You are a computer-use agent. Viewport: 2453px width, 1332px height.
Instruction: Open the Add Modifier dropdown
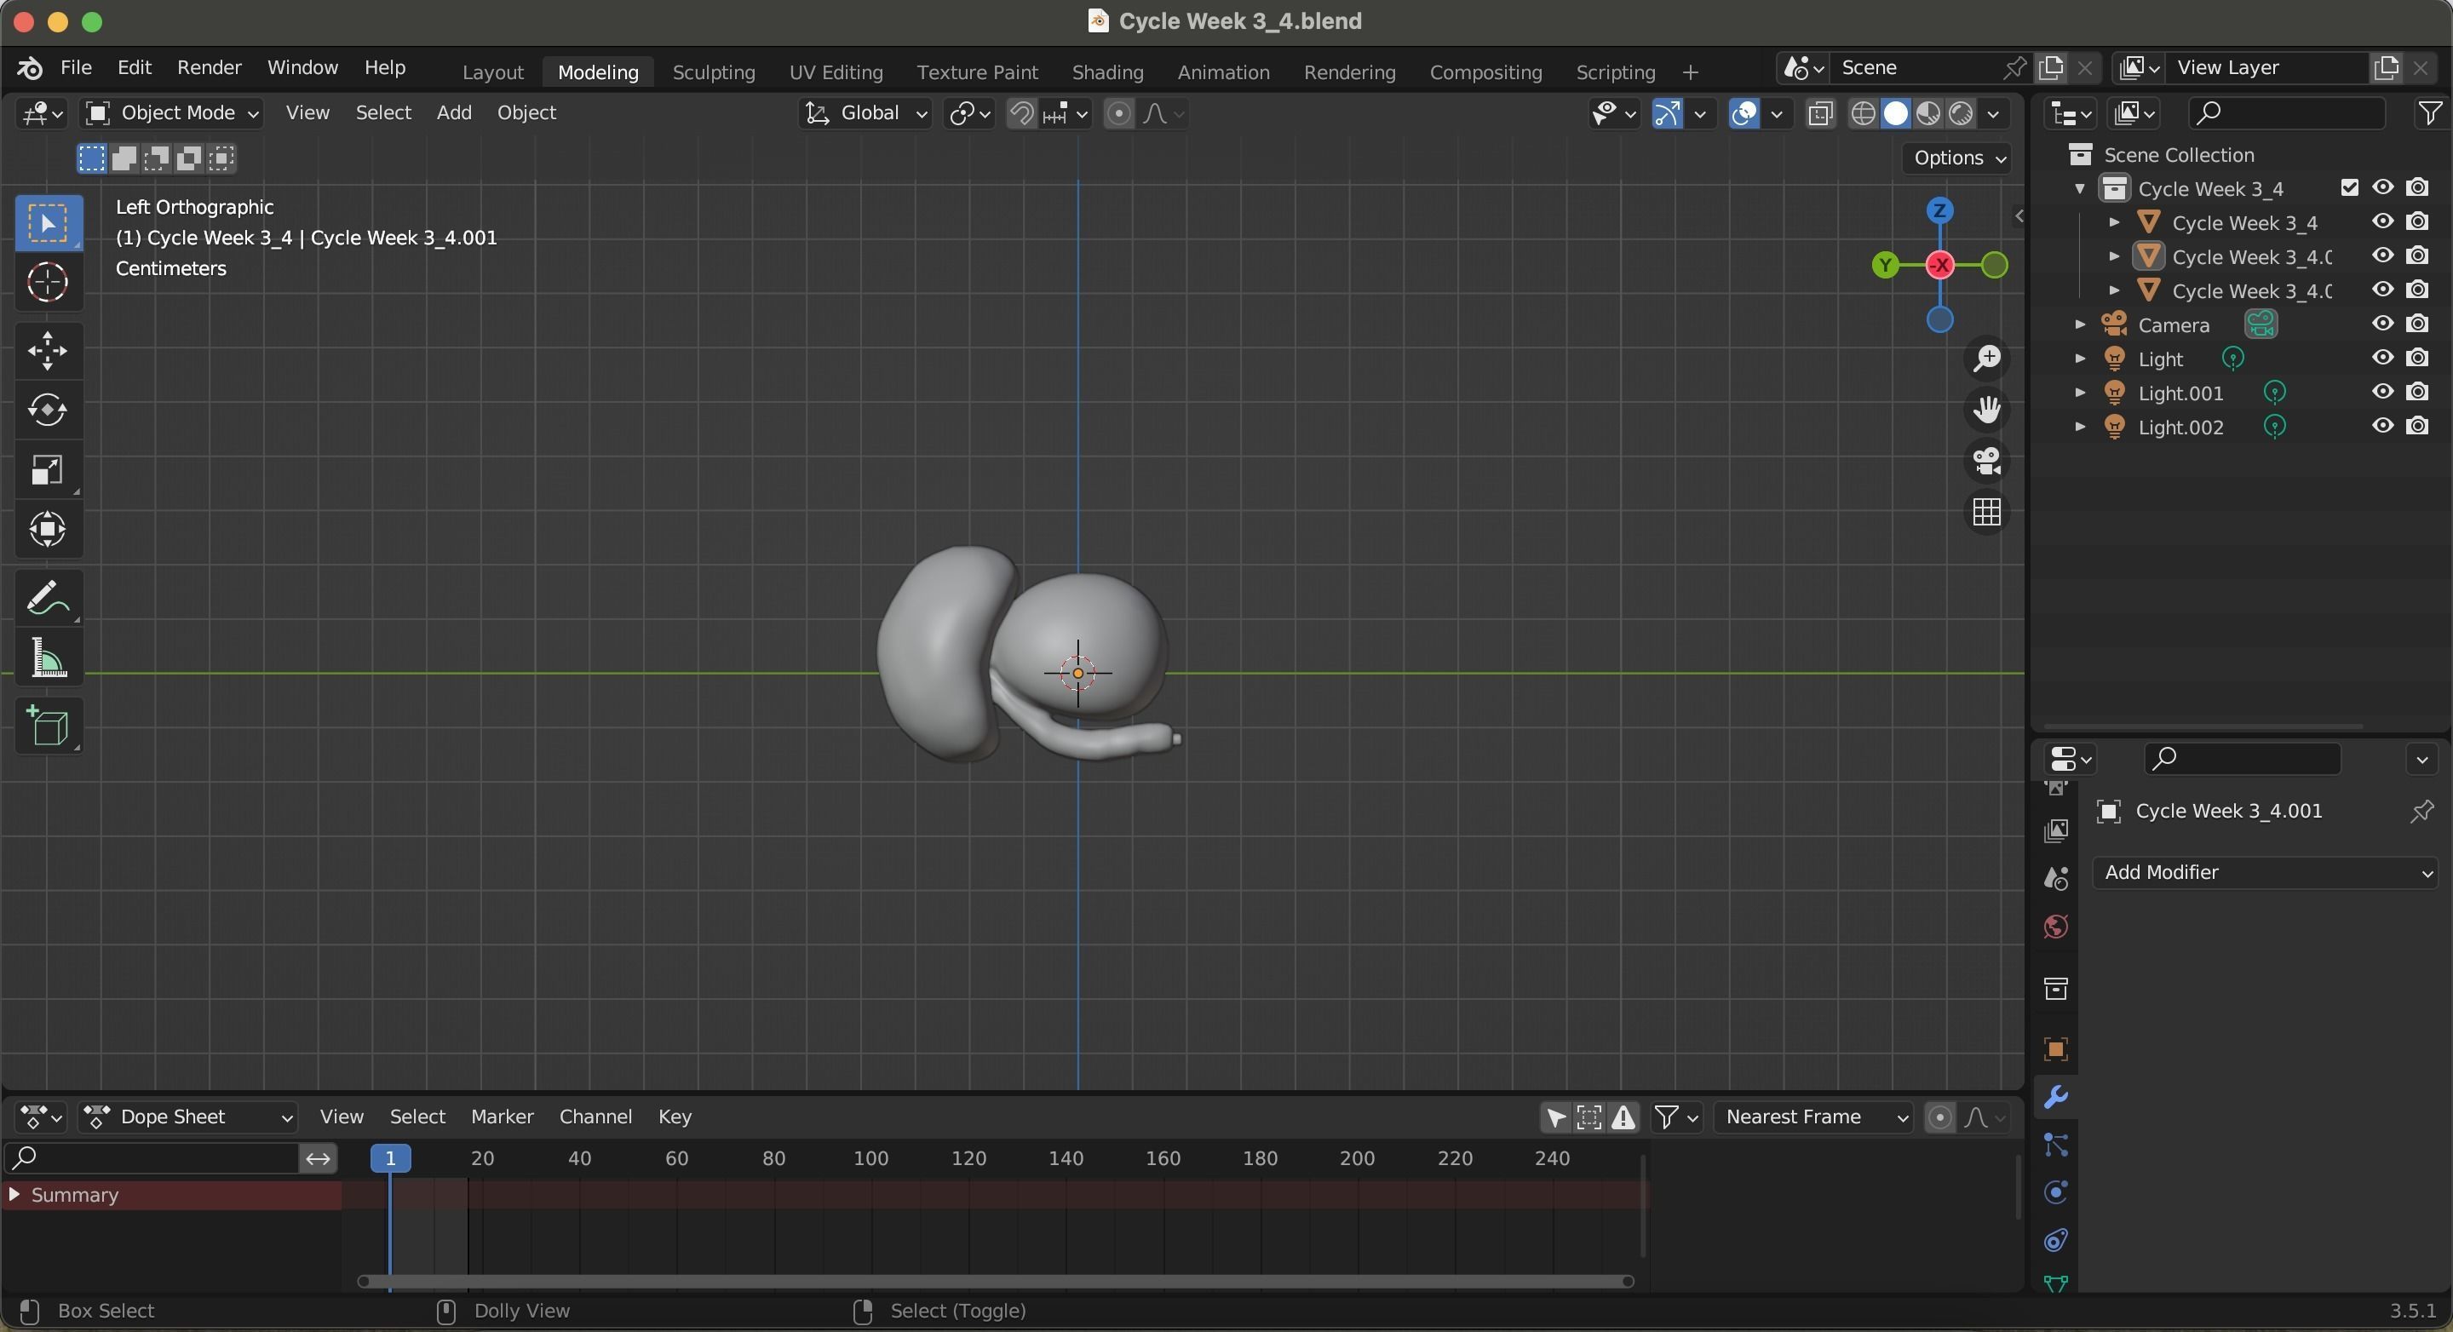2265,872
